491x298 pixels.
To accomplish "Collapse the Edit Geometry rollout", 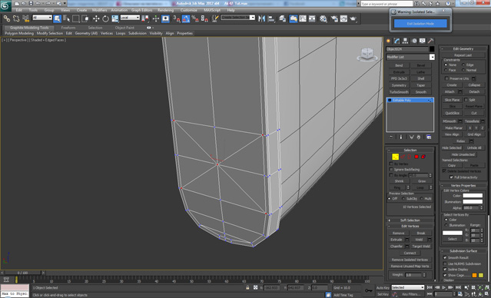I will coord(463,48).
